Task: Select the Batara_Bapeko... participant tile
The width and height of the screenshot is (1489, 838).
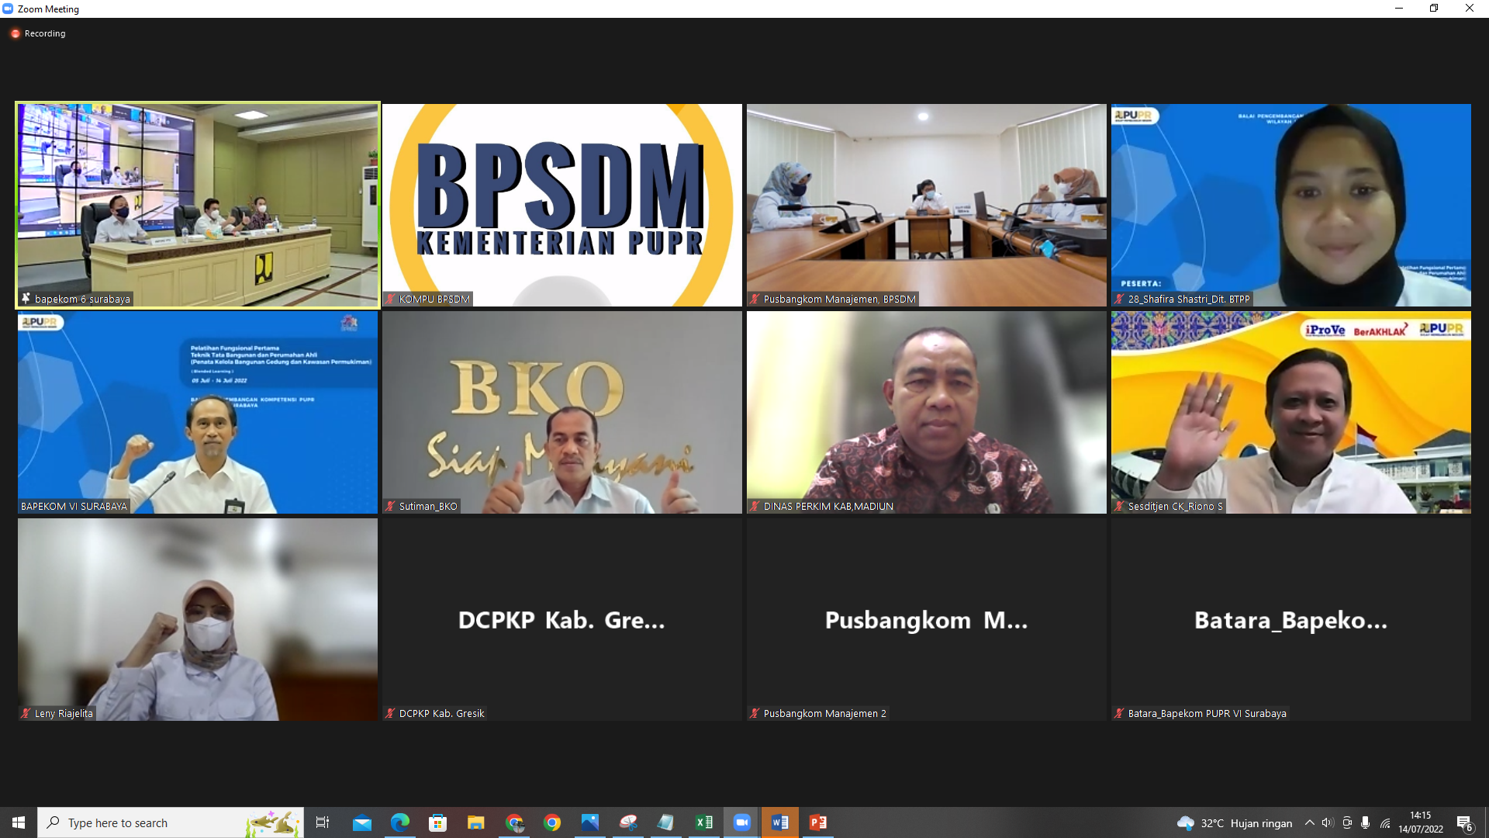Action: [x=1291, y=619]
